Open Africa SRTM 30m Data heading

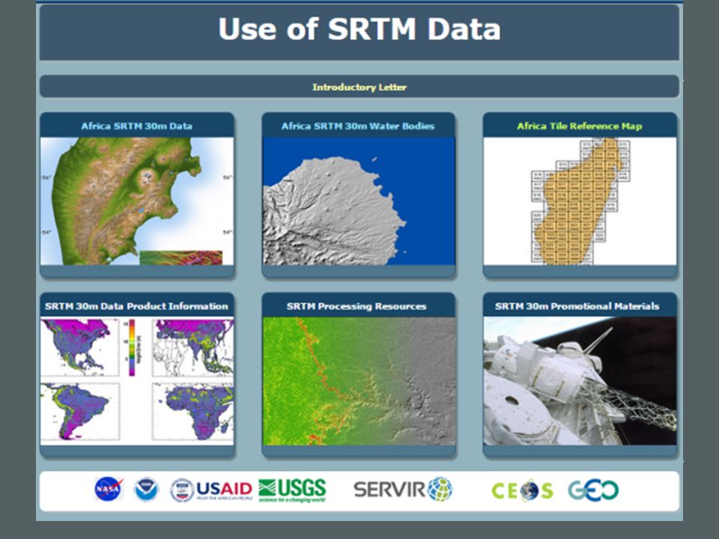click(x=136, y=126)
